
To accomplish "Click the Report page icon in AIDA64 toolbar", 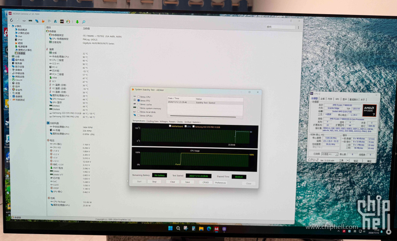I will click(18, 21).
